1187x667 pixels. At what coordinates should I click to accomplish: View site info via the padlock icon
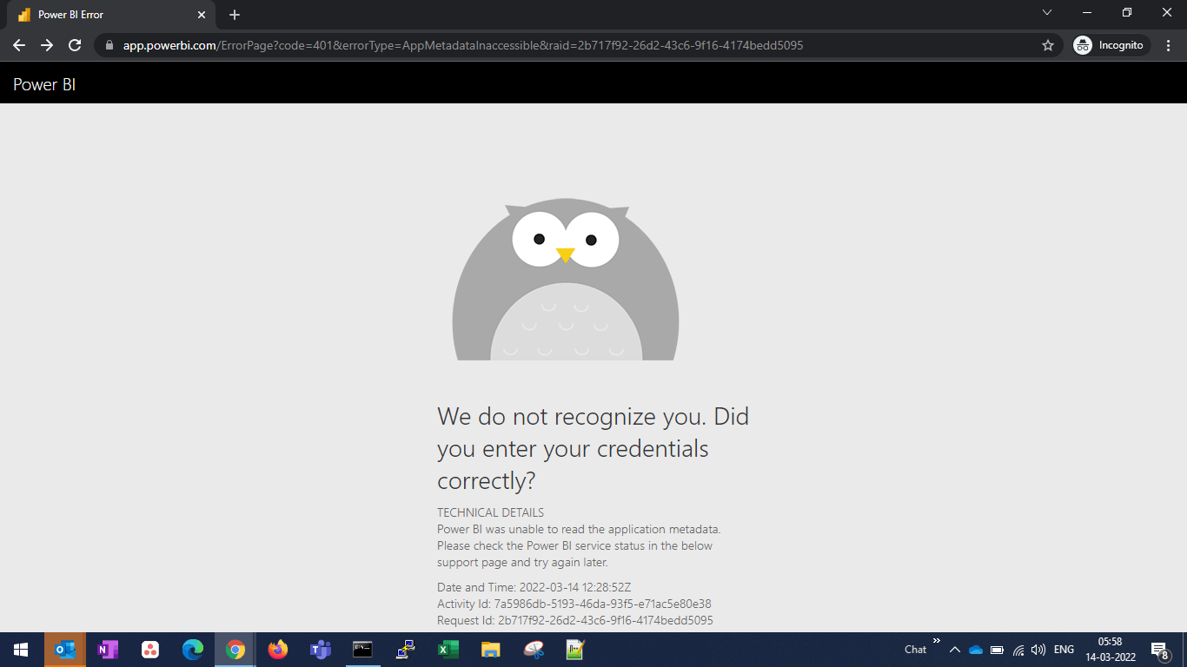tap(109, 45)
